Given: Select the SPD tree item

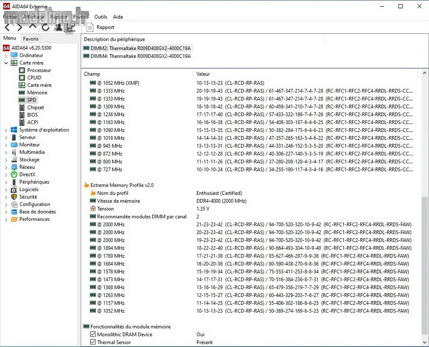Looking at the screenshot, I should click(31, 100).
